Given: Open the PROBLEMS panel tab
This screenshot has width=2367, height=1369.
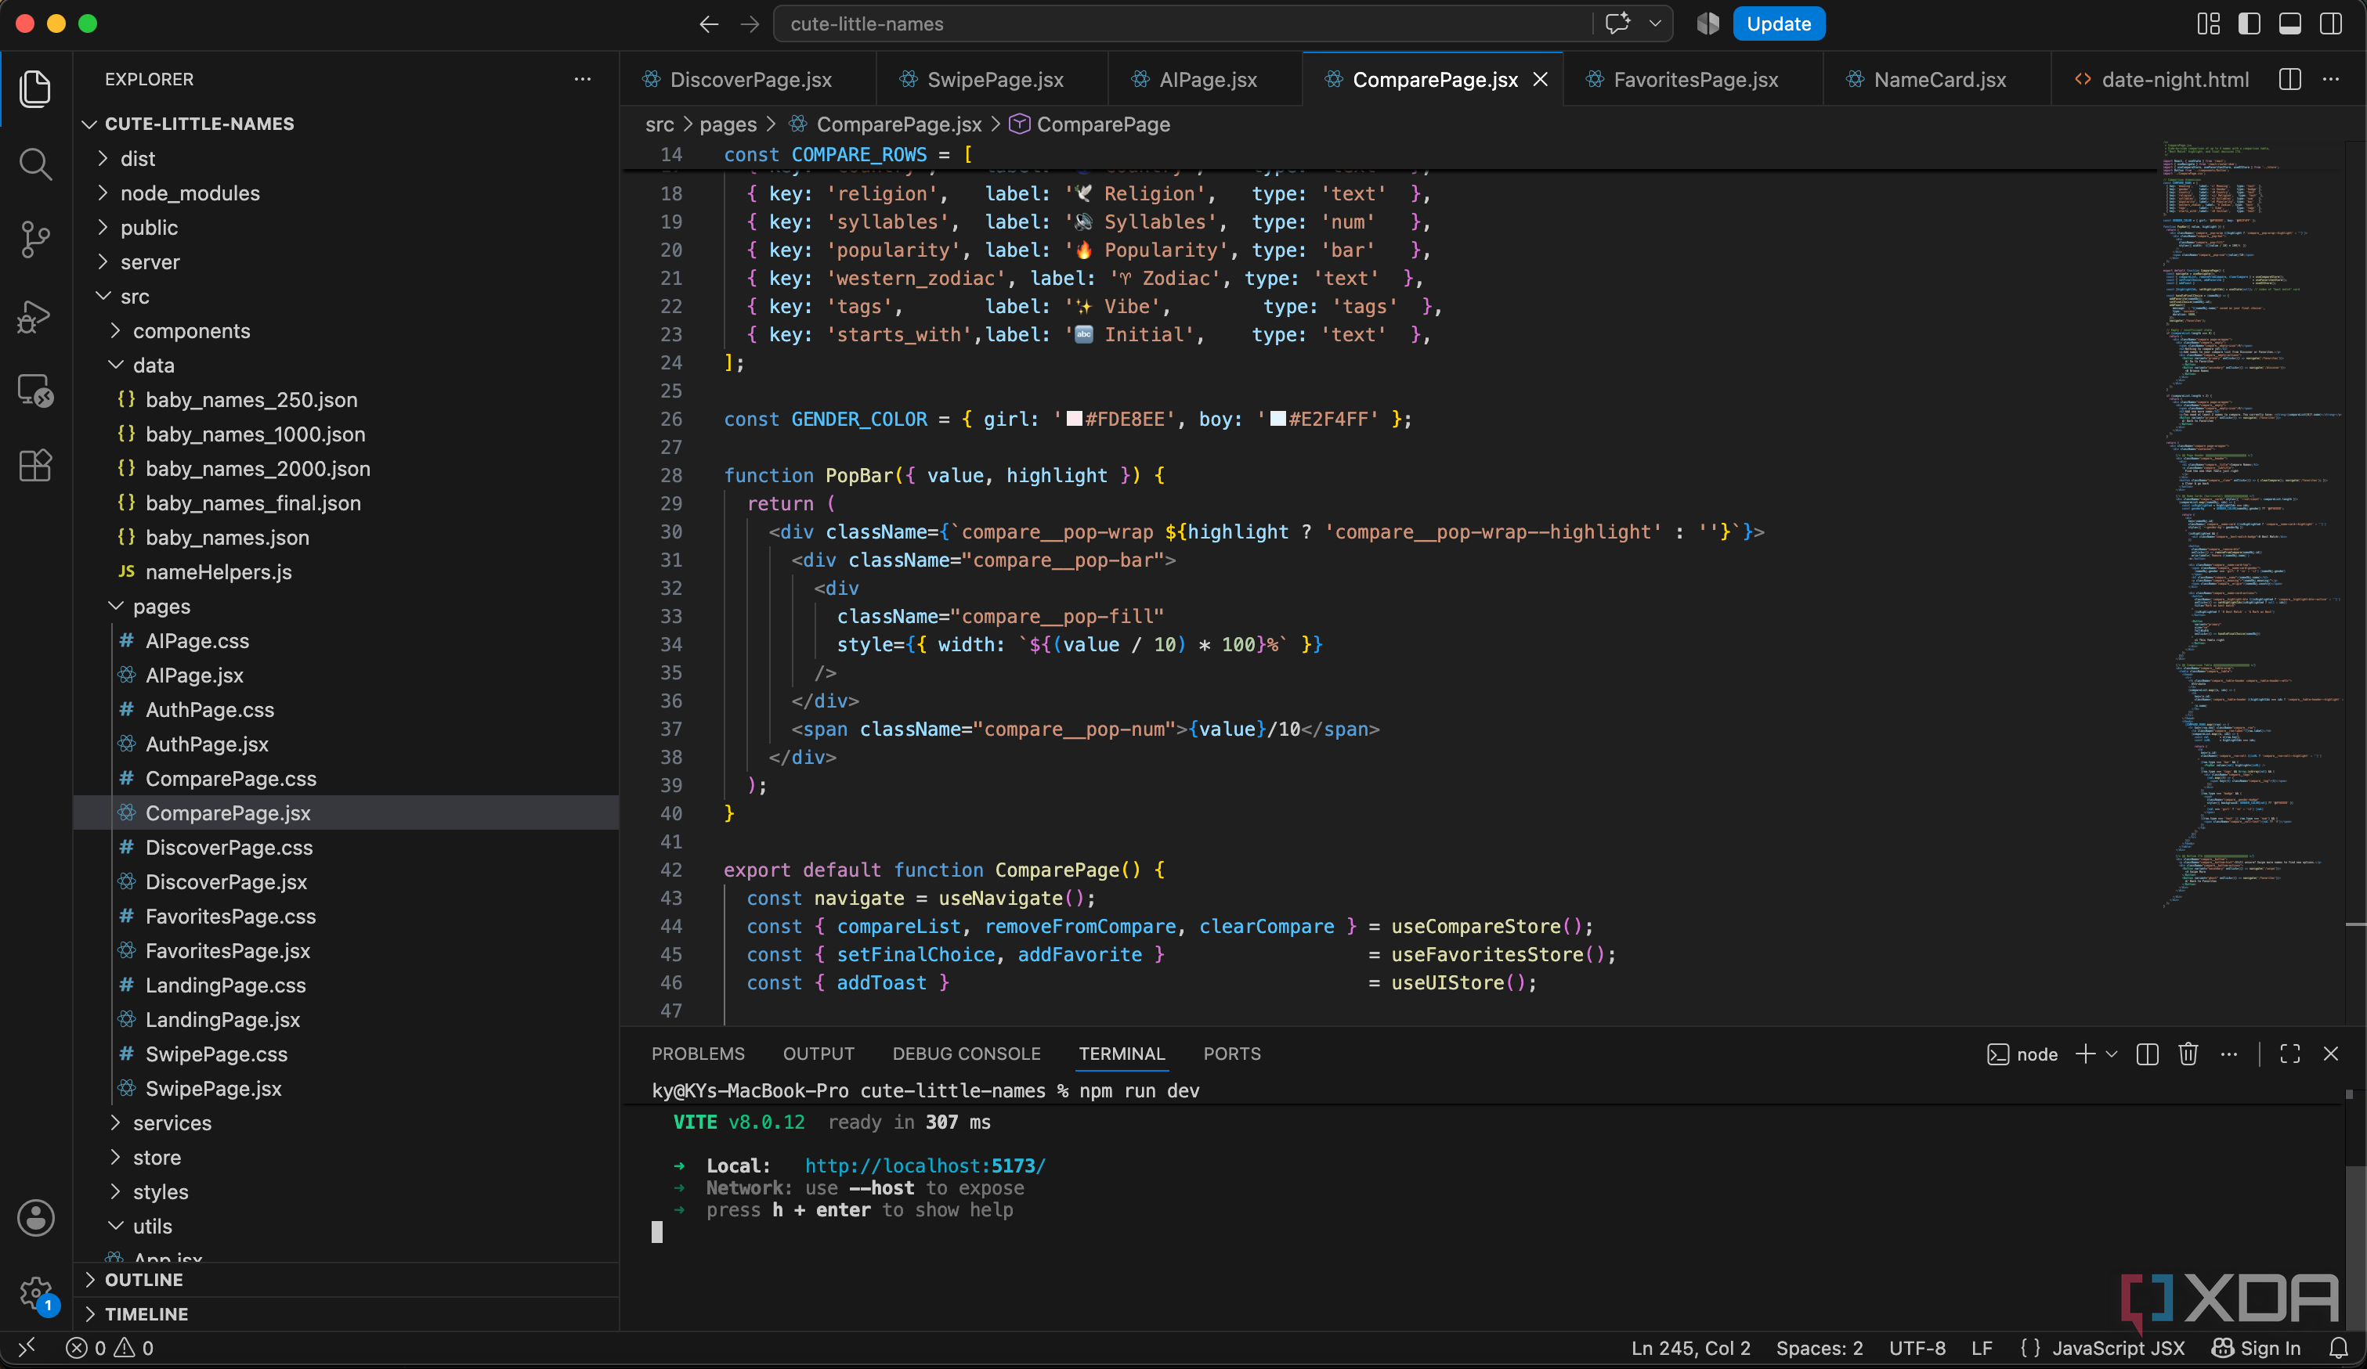Looking at the screenshot, I should click(x=698, y=1054).
